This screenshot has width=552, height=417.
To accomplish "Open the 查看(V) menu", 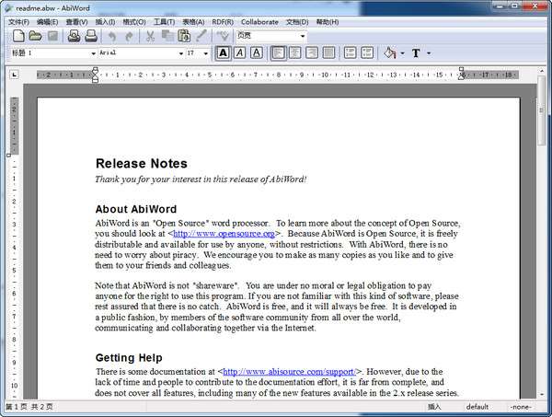I will click(x=76, y=22).
